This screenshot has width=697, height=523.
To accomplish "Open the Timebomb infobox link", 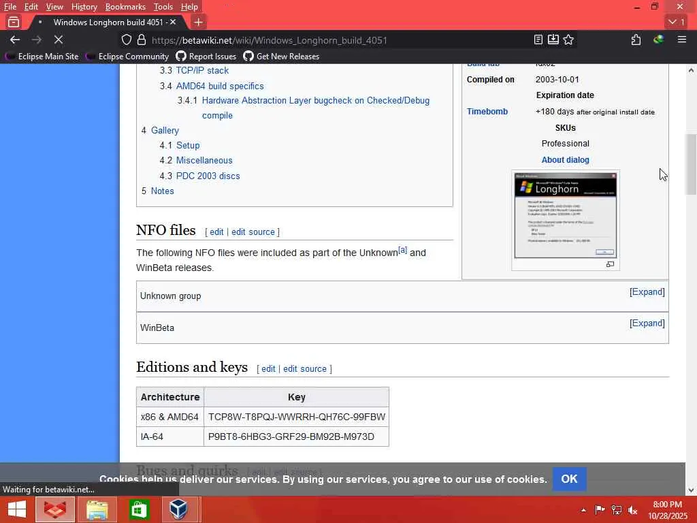I will point(487,112).
